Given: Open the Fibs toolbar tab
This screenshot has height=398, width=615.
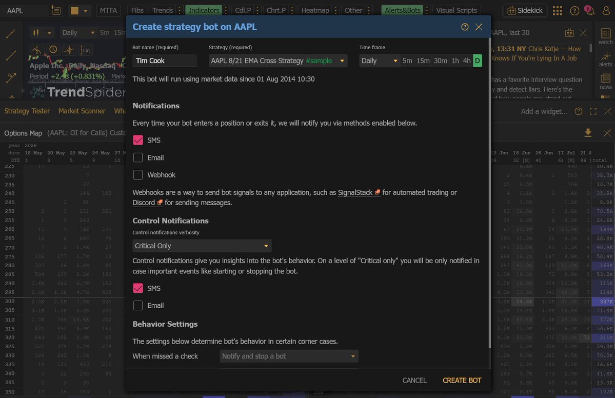Looking at the screenshot, I should click(x=137, y=11).
